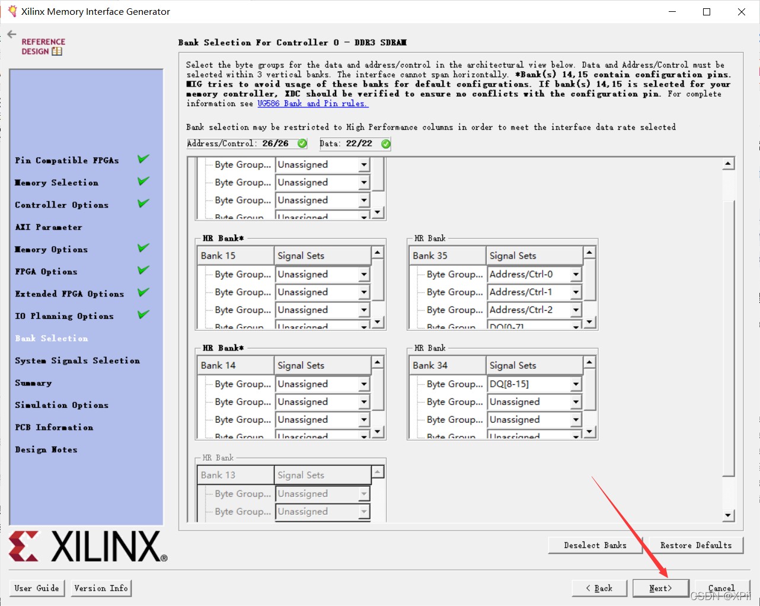The image size is (760, 606).
Task: Click the Cancel button
Action: click(721, 588)
